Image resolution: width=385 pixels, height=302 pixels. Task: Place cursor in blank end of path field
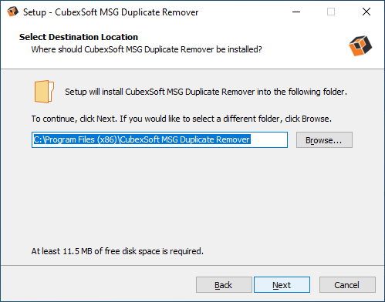point(268,139)
